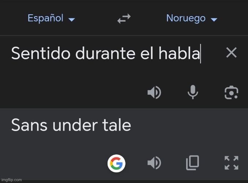This screenshot has height=183, width=248.
Task: Place the cursor on the word 'Sentido'
Action: [41, 53]
